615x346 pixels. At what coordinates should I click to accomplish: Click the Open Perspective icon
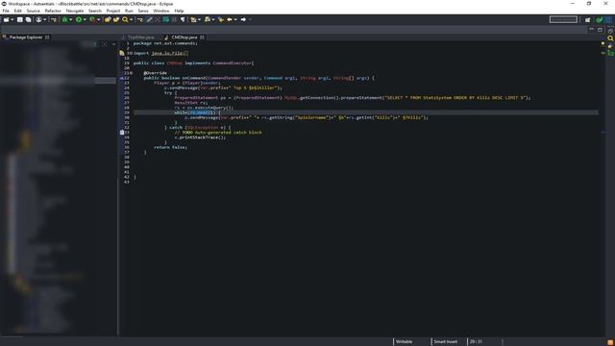587,19
